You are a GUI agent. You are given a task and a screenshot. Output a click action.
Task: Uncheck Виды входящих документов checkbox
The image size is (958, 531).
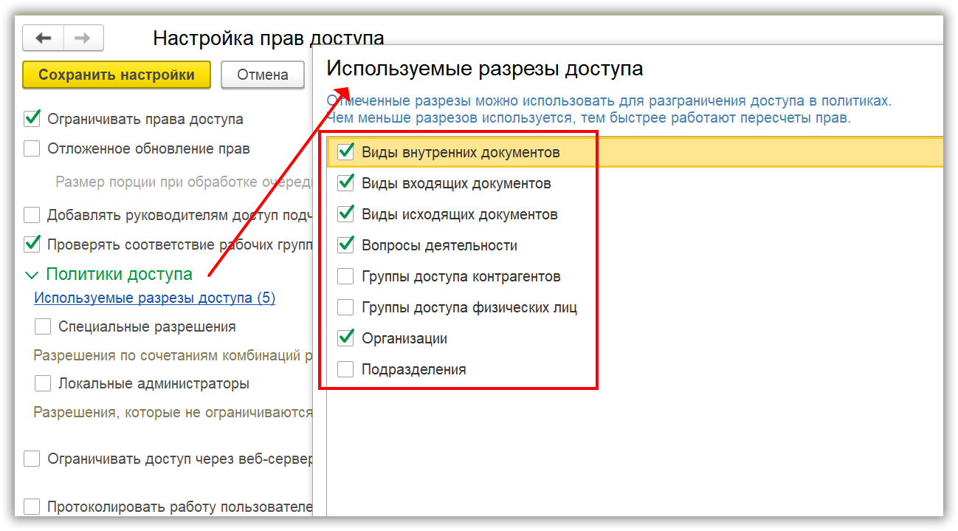coord(345,183)
